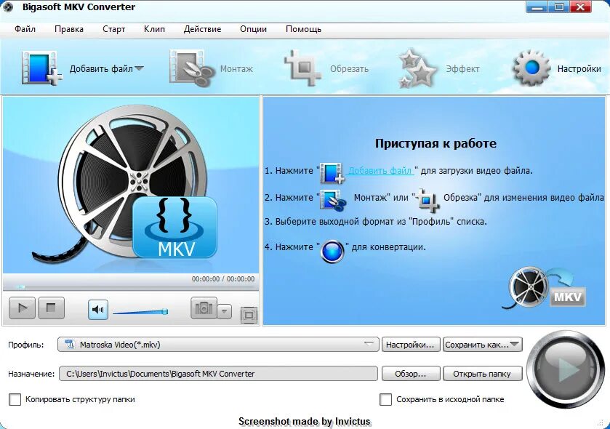Image resolution: width=610 pixels, height=429 pixels.
Task: Expand the Добавить файл dropdown arrow
Action: pyautogui.click(x=139, y=68)
